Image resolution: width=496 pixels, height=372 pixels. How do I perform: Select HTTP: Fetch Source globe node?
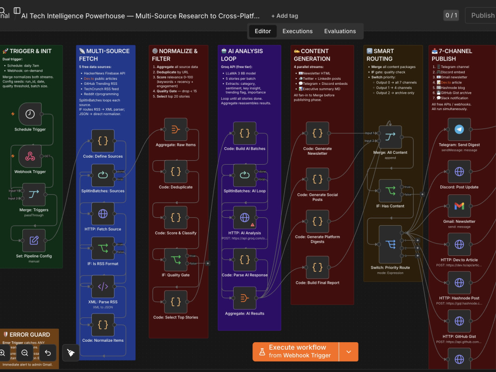coord(103,214)
